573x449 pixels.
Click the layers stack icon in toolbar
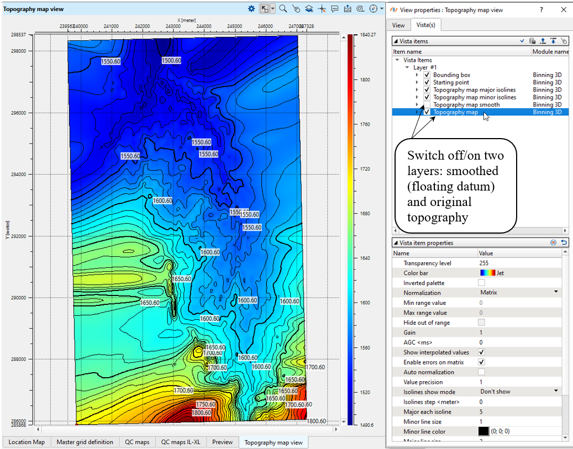point(309,9)
